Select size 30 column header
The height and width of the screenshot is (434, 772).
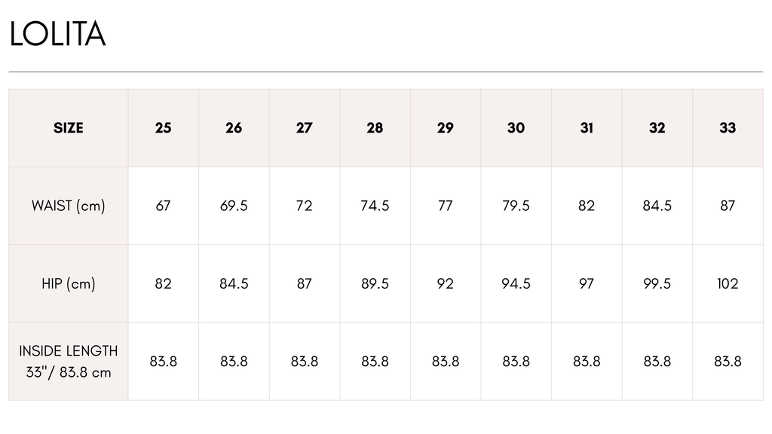click(516, 128)
